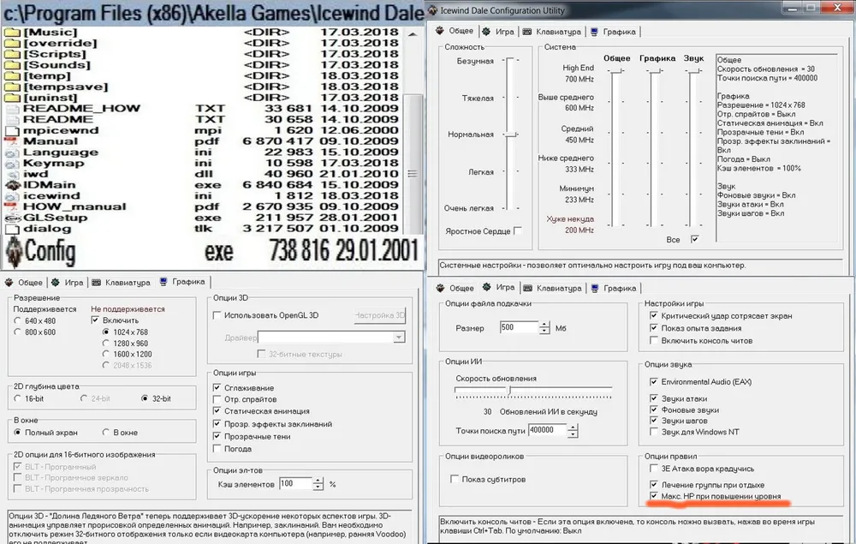This screenshot has width=856, height=544.
Task: Toggle Ярастное Сердце checkbox
Action: coord(518,231)
